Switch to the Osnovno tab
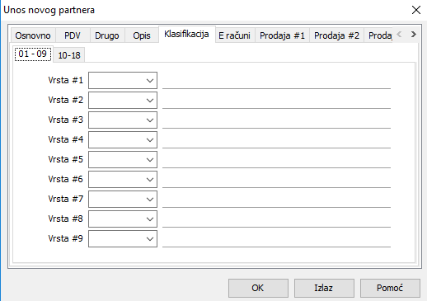Image resolution: width=427 pixels, height=301 pixels. [x=33, y=35]
